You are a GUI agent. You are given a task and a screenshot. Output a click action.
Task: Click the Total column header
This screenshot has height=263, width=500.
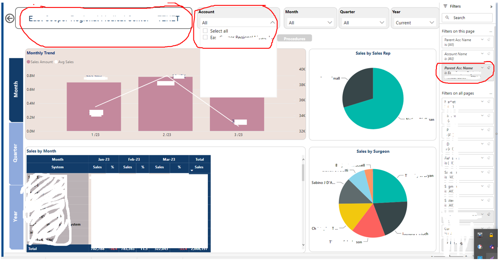click(x=199, y=159)
